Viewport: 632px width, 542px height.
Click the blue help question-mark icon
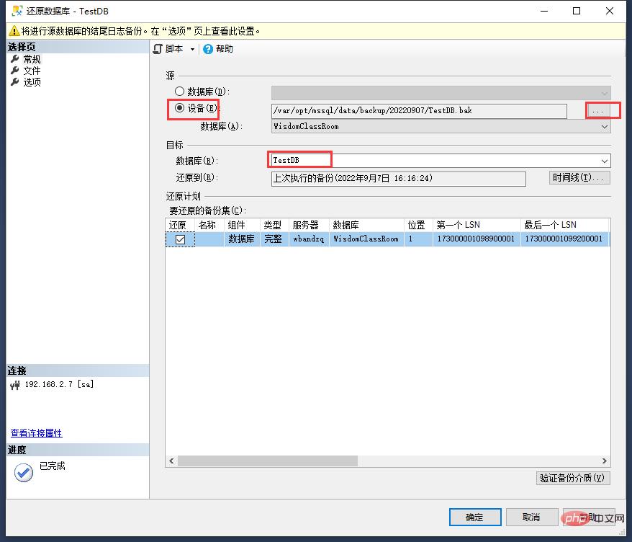point(208,49)
